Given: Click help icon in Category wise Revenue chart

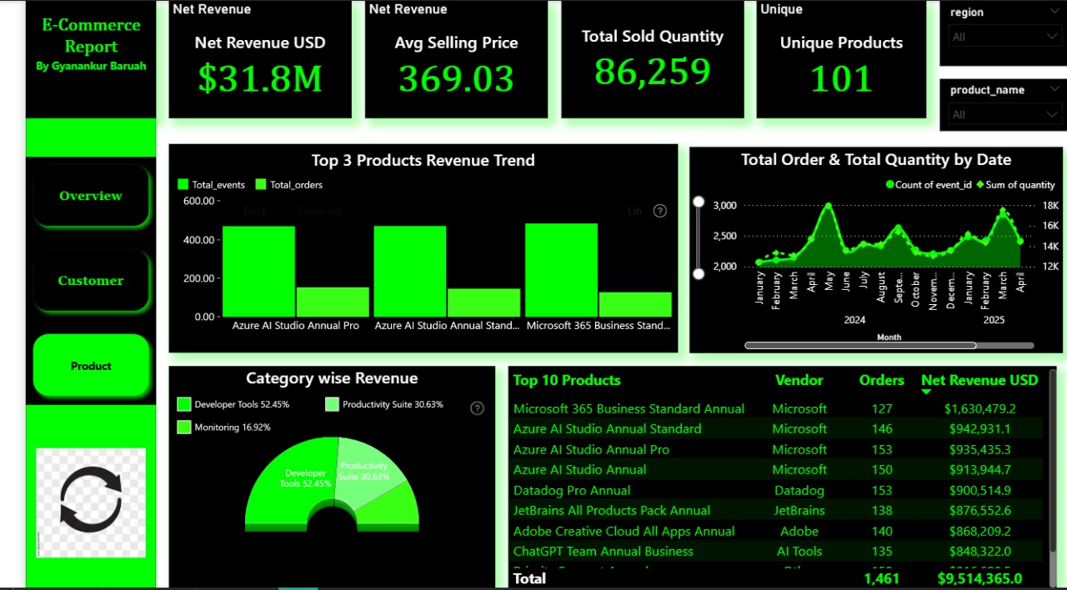Looking at the screenshot, I should tap(478, 408).
